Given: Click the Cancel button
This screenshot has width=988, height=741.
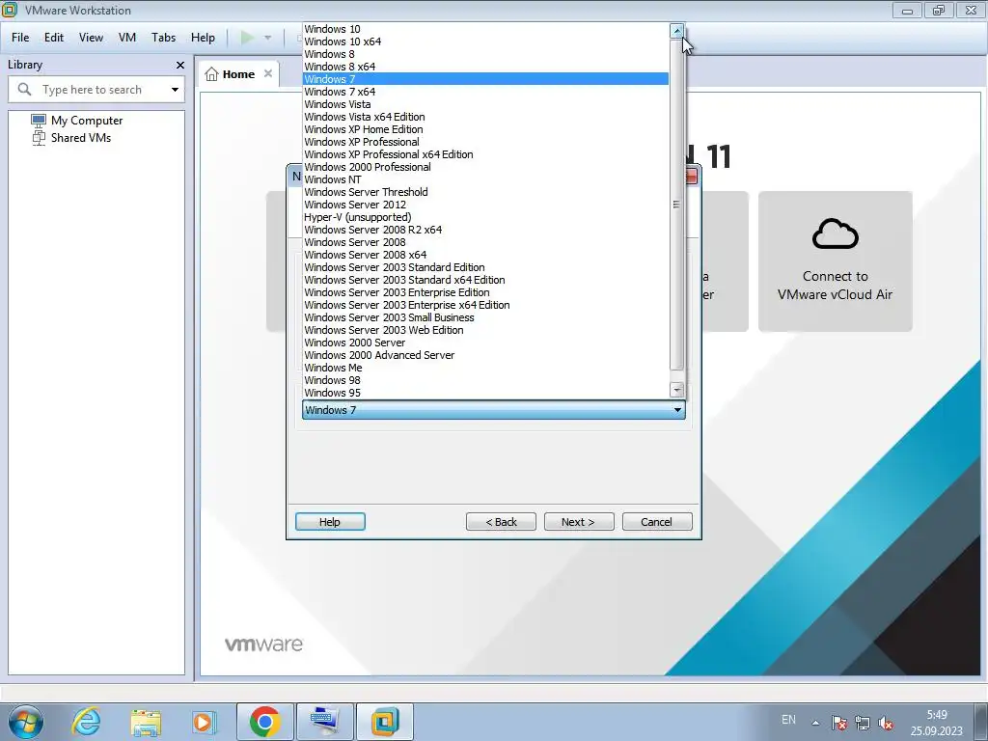Looking at the screenshot, I should click(x=656, y=522).
